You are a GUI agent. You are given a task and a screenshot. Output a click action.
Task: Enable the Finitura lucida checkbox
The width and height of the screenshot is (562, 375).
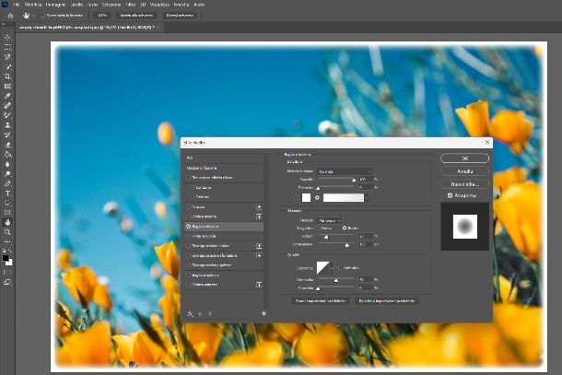point(189,236)
